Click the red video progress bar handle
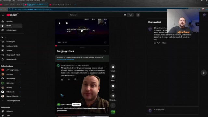The image size is (208, 117). (56, 46)
